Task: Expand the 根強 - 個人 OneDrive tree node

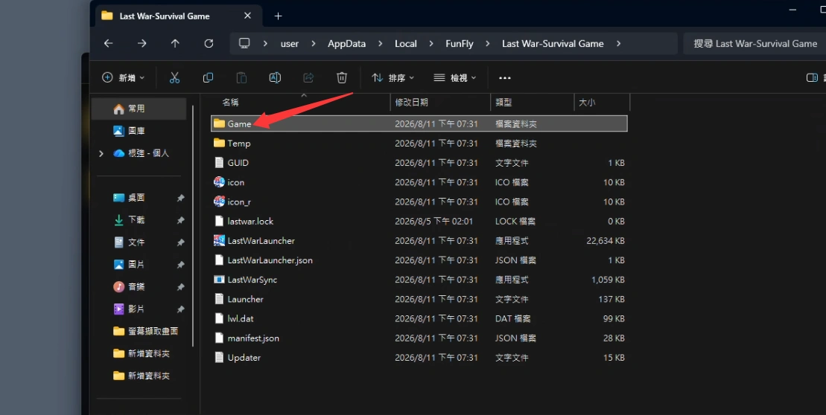Action: coord(101,153)
